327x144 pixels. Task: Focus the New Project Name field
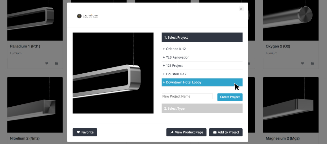(187, 96)
